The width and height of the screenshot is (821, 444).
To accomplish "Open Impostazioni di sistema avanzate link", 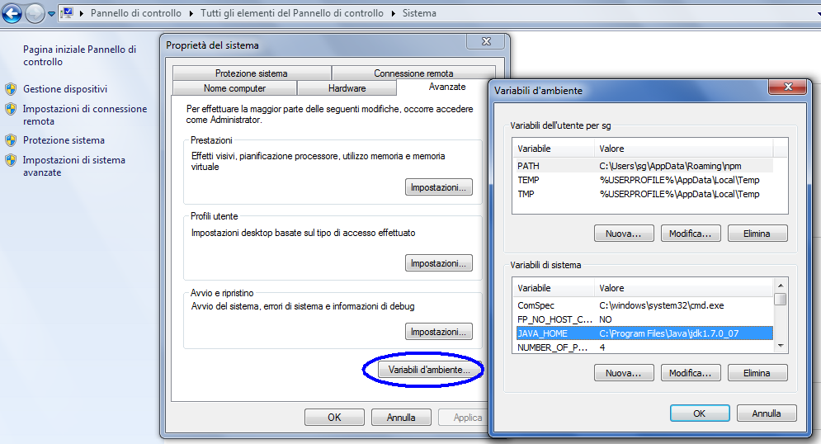I will (73, 166).
